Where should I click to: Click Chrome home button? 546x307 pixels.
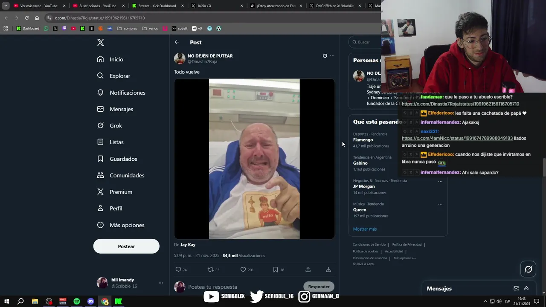(37, 18)
